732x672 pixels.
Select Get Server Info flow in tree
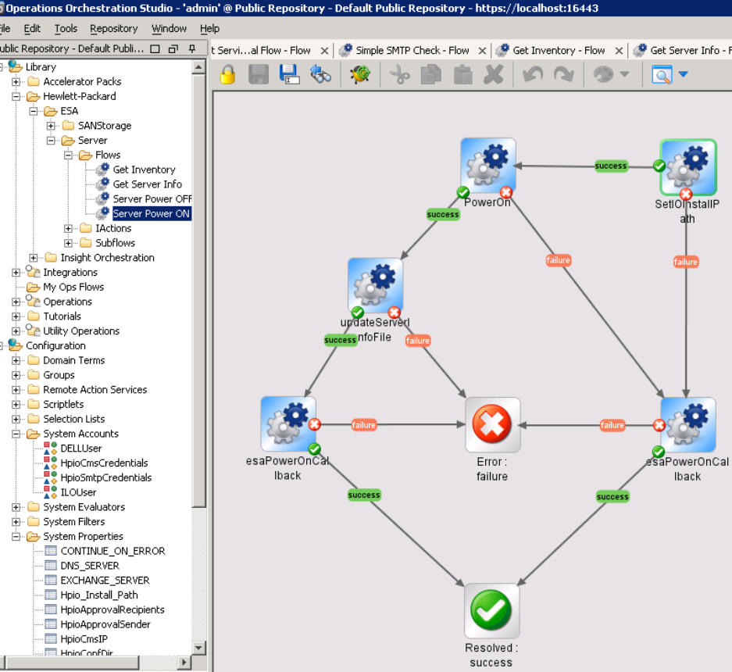147,184
